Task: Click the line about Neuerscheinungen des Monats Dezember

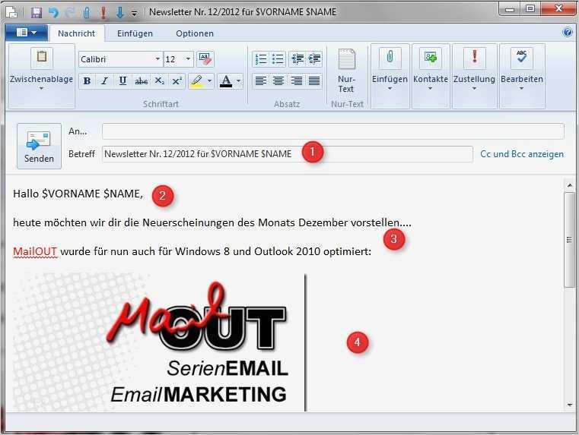Action: click(212, 222)
